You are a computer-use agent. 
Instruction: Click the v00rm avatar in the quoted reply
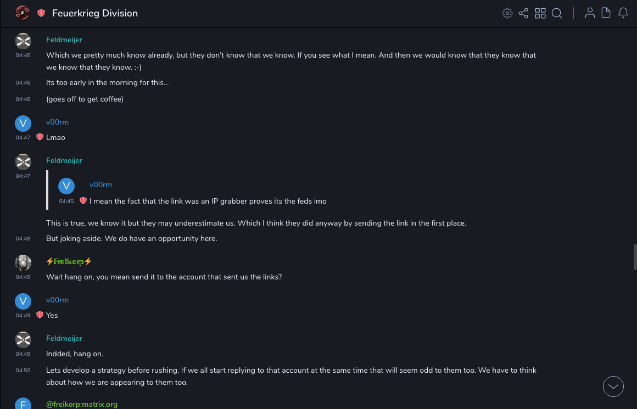tap(66, 186)
